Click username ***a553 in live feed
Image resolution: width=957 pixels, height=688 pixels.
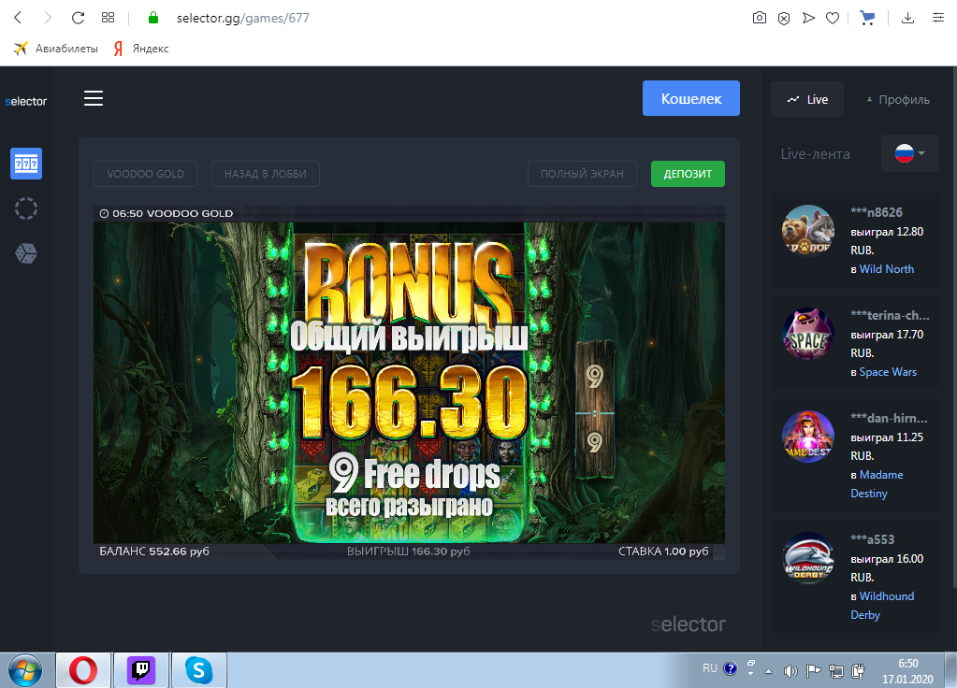click(872, 539)
